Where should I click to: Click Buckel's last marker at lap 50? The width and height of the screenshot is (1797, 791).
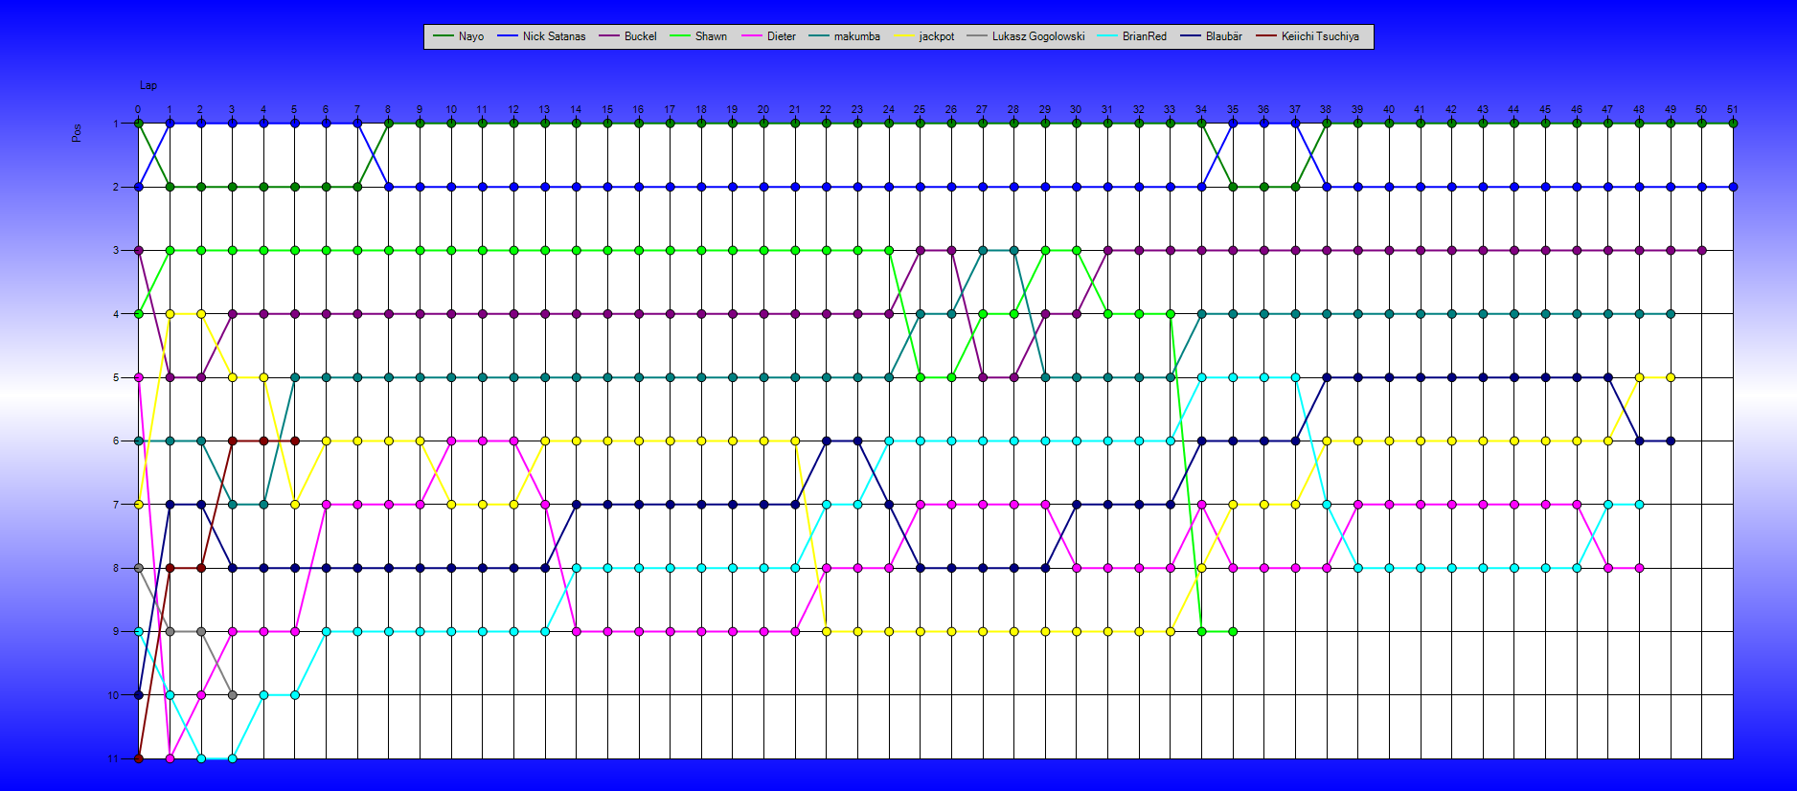click(1701, 251)
